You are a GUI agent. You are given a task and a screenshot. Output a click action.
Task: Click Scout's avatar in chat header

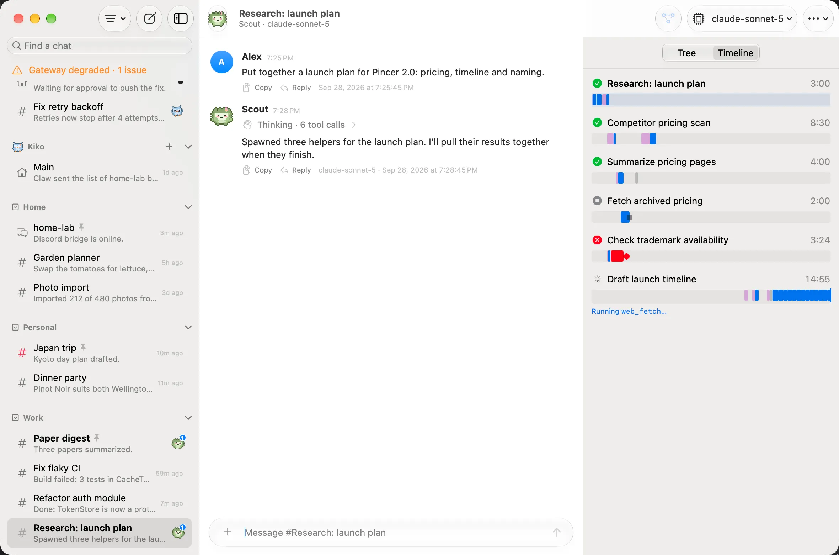pos(218,18)
